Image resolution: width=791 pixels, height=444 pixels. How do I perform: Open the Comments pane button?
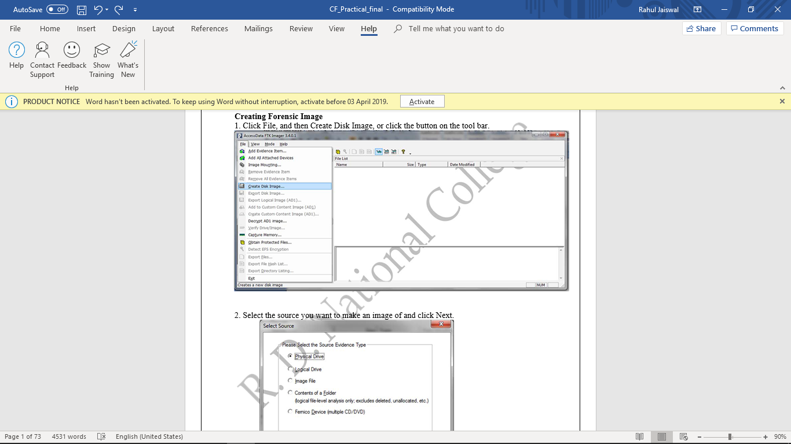pyautogui.click(x=755, y=28)
